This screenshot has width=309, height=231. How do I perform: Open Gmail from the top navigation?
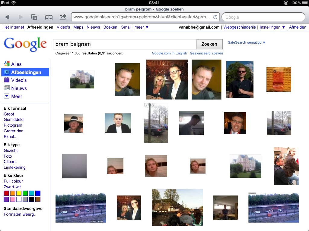tap(126, 27)
